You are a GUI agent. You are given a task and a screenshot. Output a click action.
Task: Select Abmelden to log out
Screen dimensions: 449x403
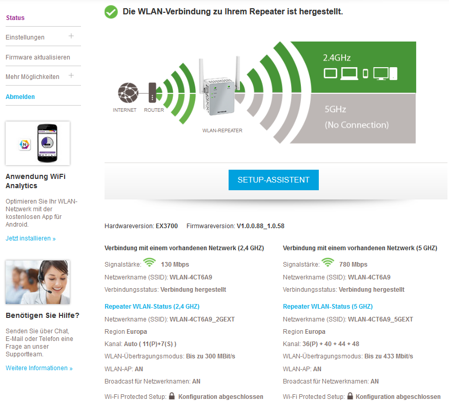point(20,96)
